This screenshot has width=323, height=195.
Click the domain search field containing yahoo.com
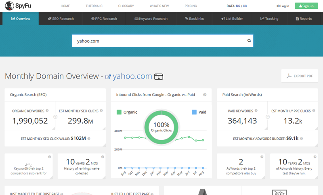(162, 41)
